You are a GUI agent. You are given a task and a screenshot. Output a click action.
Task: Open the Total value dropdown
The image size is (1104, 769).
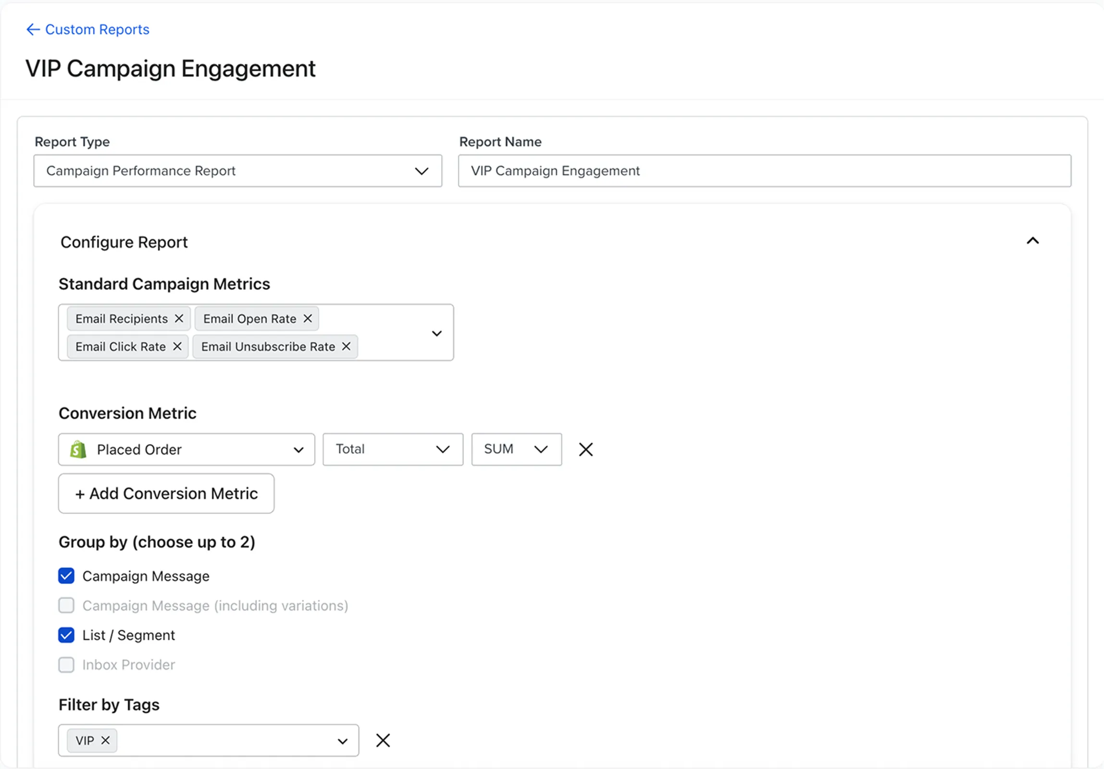[393, 450]
